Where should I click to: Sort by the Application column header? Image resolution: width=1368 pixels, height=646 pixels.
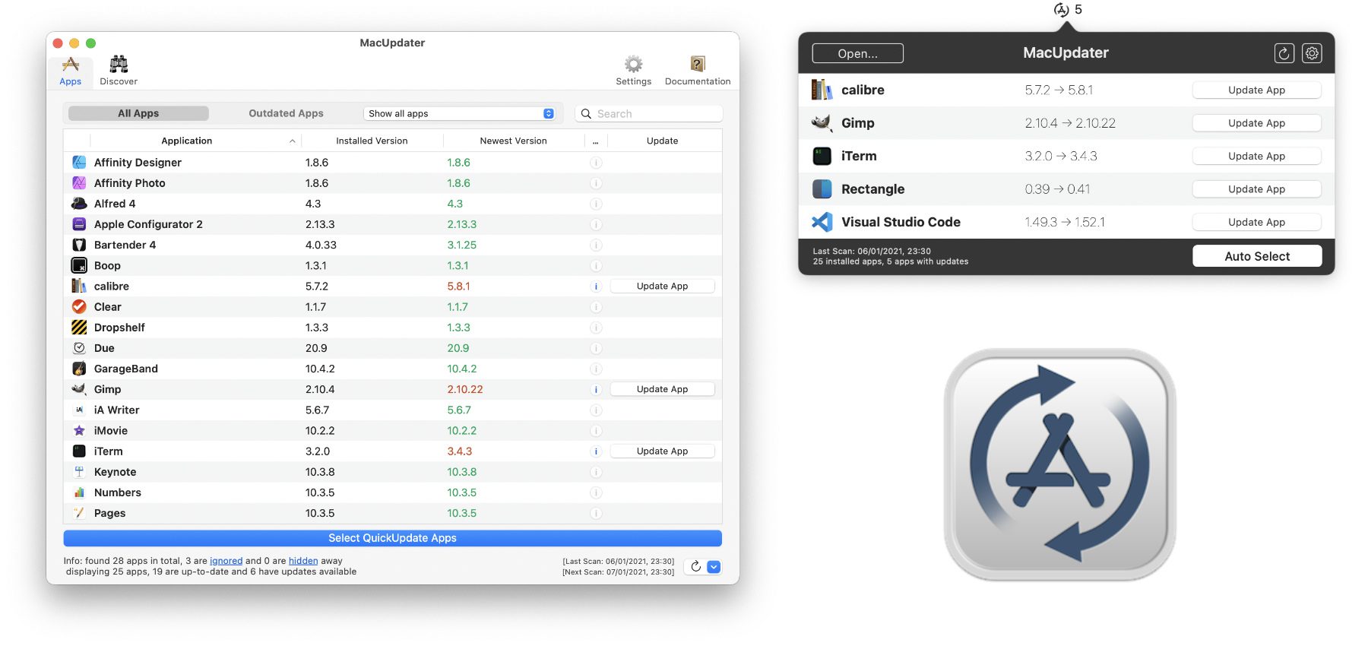click(x=187, y=141)
